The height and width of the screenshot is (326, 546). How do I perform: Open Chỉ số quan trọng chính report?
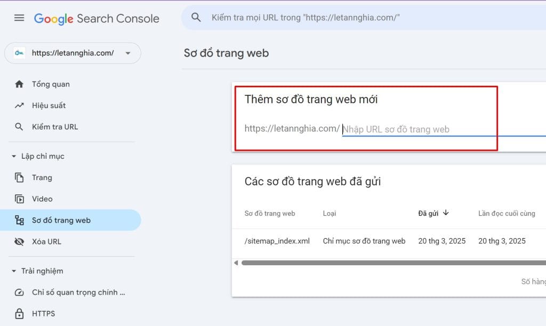pos(78,292)
